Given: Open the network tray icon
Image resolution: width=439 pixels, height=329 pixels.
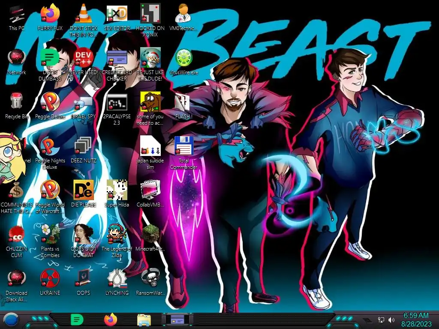Looking at the screenshot, I should click(381, 320).
